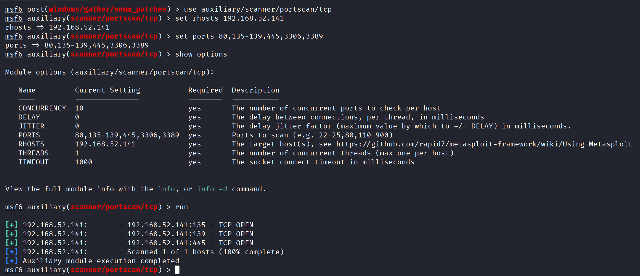
Task: Click the "Description" column header
Action: point(256,90)
